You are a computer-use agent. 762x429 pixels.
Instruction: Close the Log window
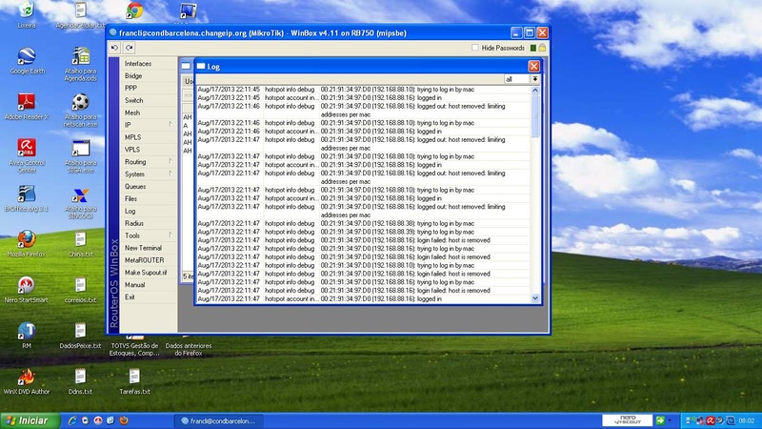point(533,66)
